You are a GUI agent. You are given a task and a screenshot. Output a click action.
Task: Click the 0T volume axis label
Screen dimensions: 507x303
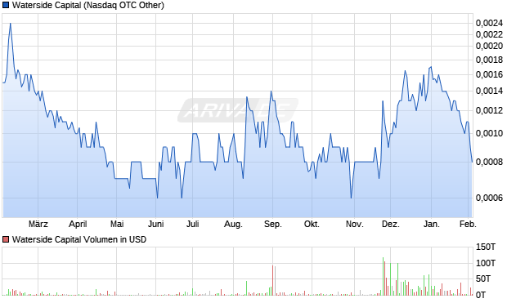click(481, 295)
